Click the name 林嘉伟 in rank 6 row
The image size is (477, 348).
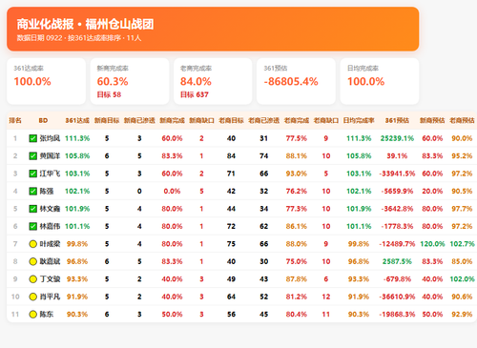click(50, 226)
